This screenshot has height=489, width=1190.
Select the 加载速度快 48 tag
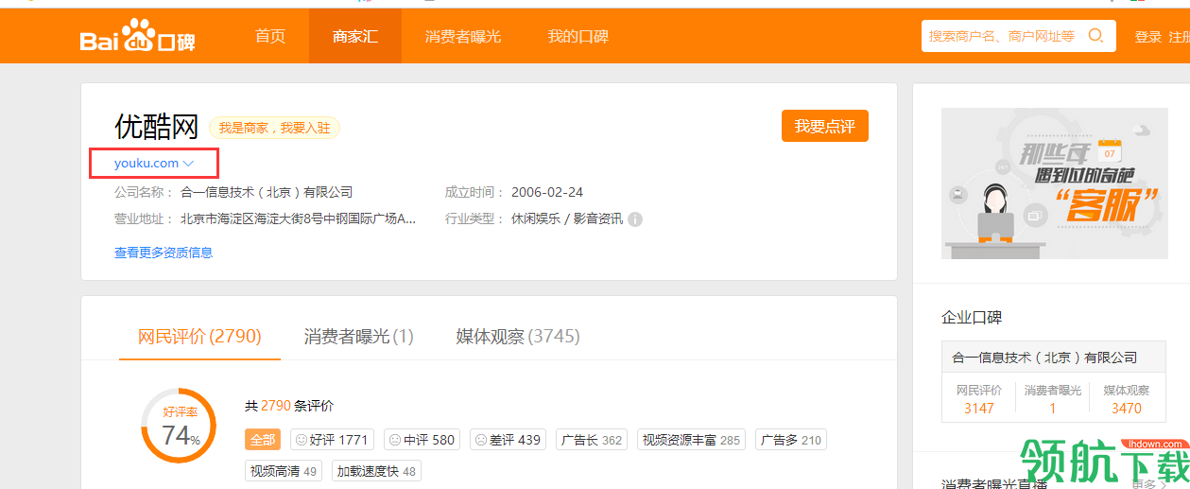376,471
